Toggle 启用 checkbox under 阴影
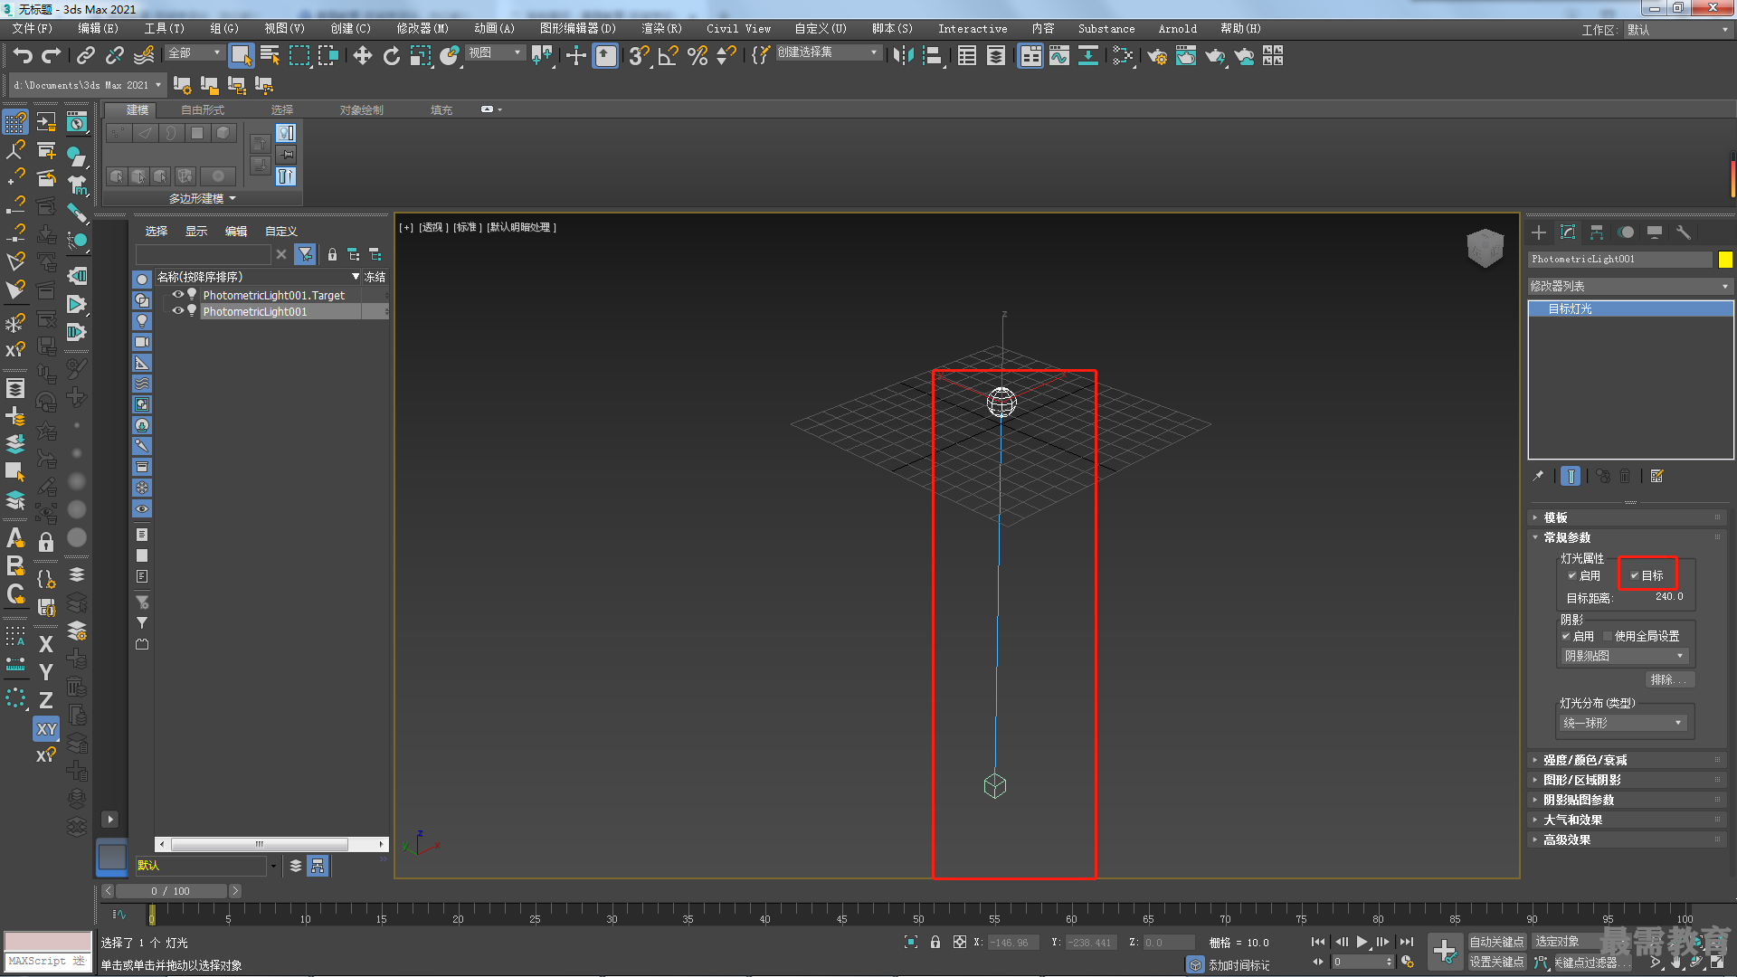 [x=1566, y=636]
